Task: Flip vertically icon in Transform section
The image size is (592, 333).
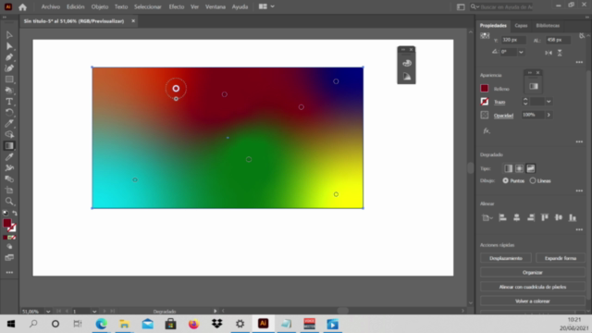Action: 560,53
